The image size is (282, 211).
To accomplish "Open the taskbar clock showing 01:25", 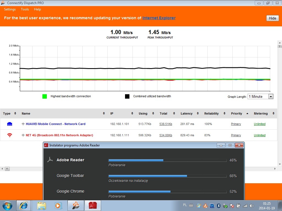I will click(x=267, y=206).
